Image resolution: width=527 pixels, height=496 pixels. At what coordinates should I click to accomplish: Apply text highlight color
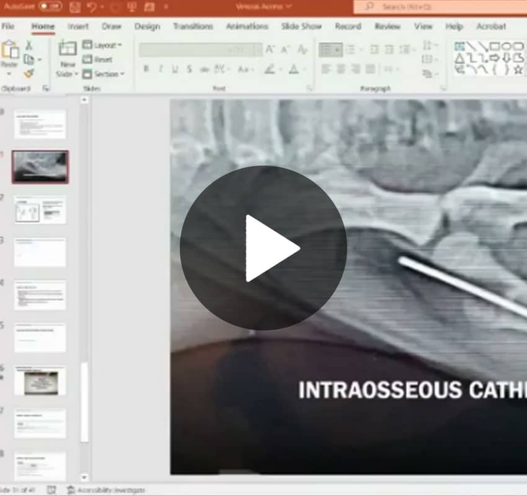[270, 69]
